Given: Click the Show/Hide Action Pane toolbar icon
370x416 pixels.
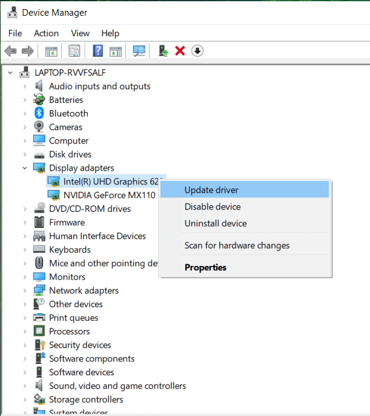Looking at the screenshot, I should click(116, 51).
